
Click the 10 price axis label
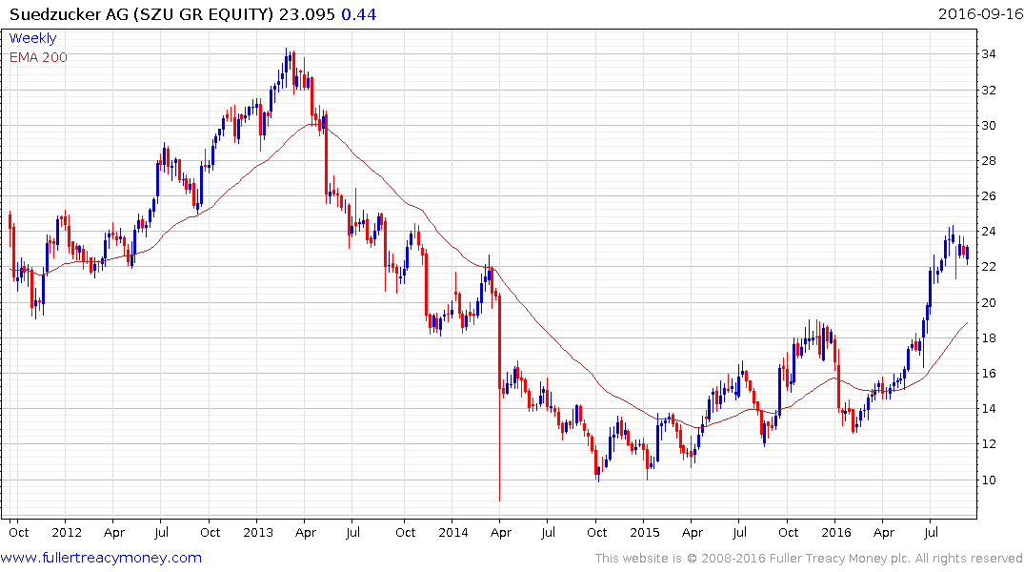(x=988, y=480)
